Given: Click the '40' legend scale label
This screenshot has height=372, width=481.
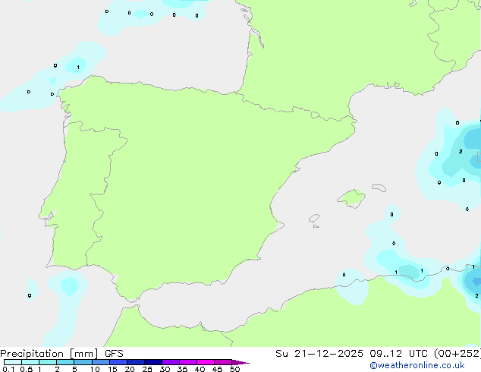Looking at the screenshot, I should [200, 369].
